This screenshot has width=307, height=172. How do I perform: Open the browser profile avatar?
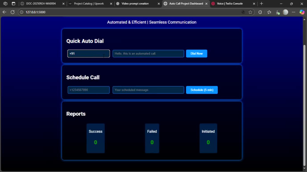click(x=286, y=12)
